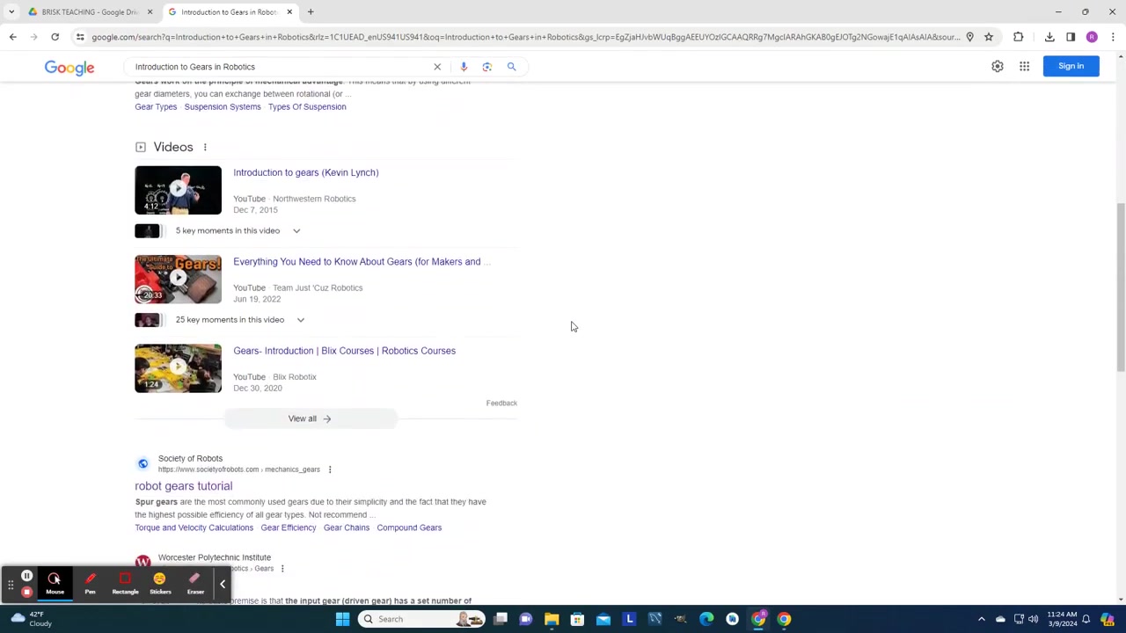Open Types Of Suspension sitelink
Viewport: 1126px width, 633px height.
click(307, 107)
